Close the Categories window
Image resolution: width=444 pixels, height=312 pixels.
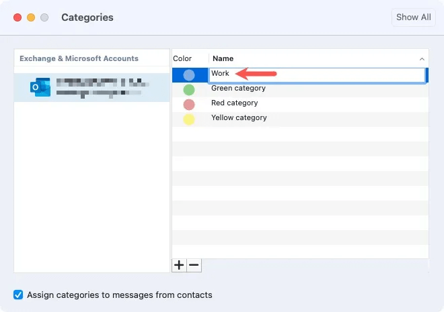coord(17,17)
